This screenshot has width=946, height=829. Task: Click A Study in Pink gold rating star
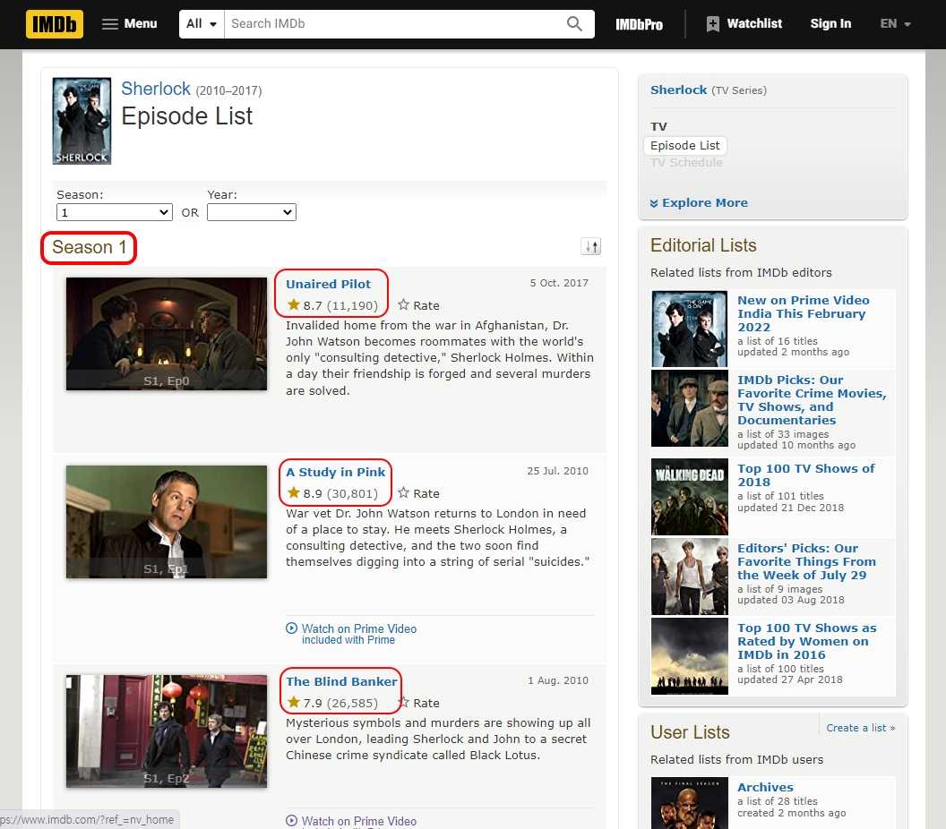(x=293, y=492)
